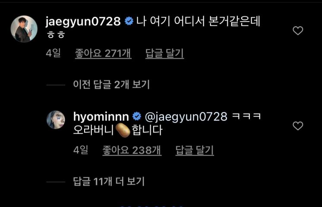322x207 pixels.
Task: View the 좋아요 238개 likes list
Action: [x=132, y=150]
